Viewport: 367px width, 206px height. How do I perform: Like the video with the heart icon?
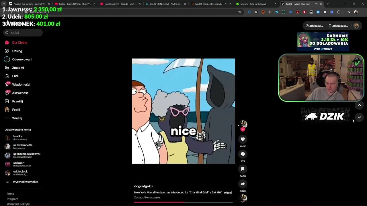(x=243, y=139)
